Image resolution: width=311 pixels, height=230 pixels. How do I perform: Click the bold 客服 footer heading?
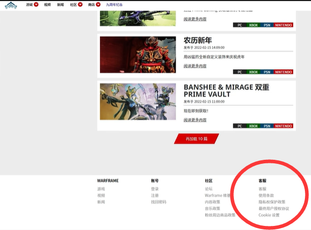tap(262, 181)
